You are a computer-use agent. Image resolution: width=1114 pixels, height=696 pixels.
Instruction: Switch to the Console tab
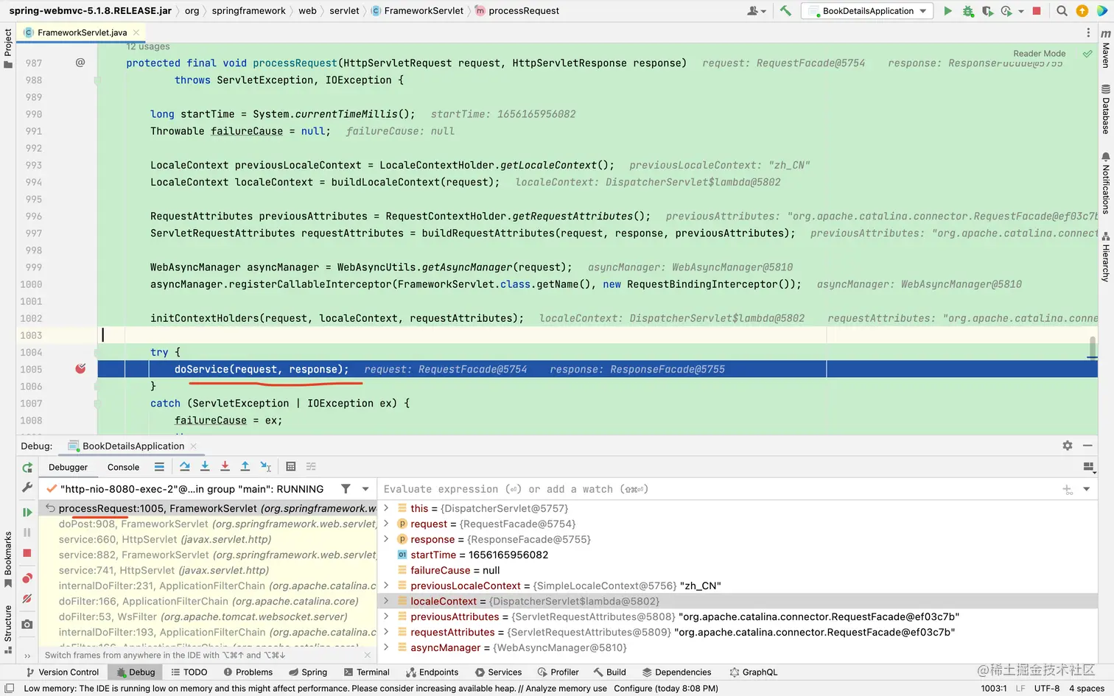123,467
